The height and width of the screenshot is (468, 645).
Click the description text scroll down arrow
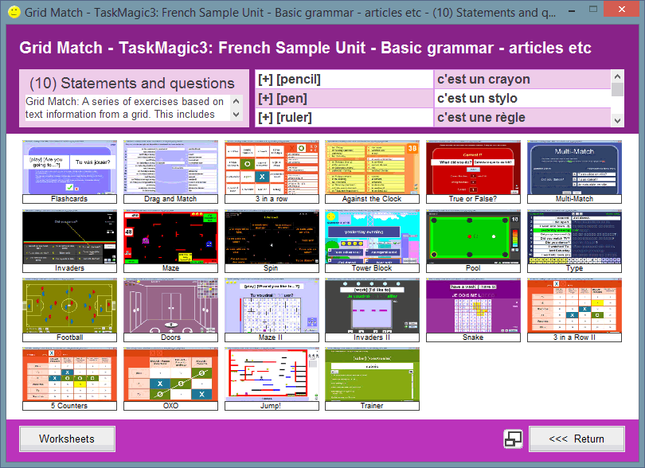point(236,115)
